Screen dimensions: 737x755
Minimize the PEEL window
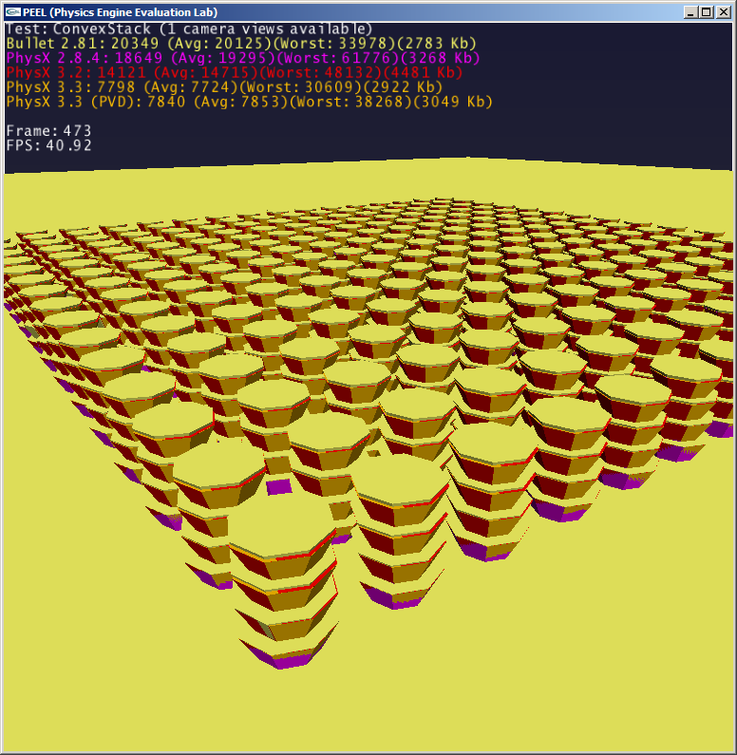pos(690,12)
